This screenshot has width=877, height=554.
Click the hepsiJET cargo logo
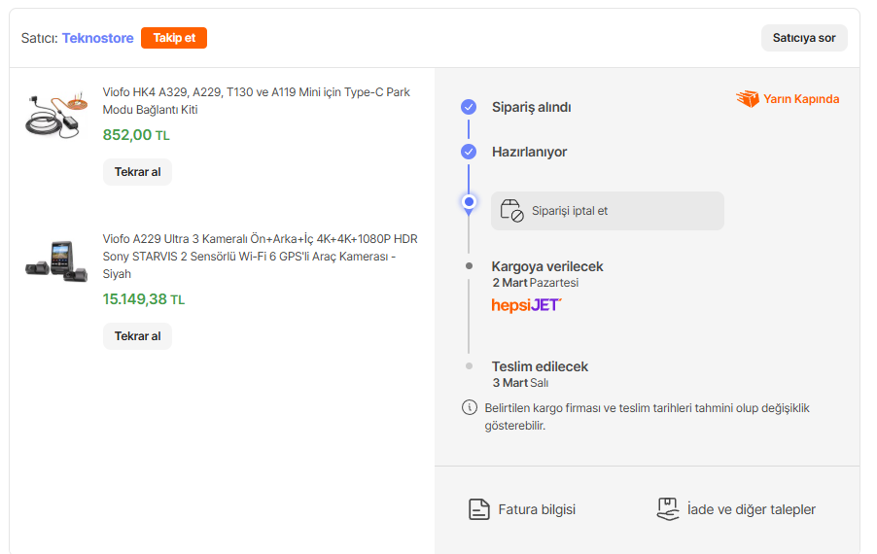526,305
